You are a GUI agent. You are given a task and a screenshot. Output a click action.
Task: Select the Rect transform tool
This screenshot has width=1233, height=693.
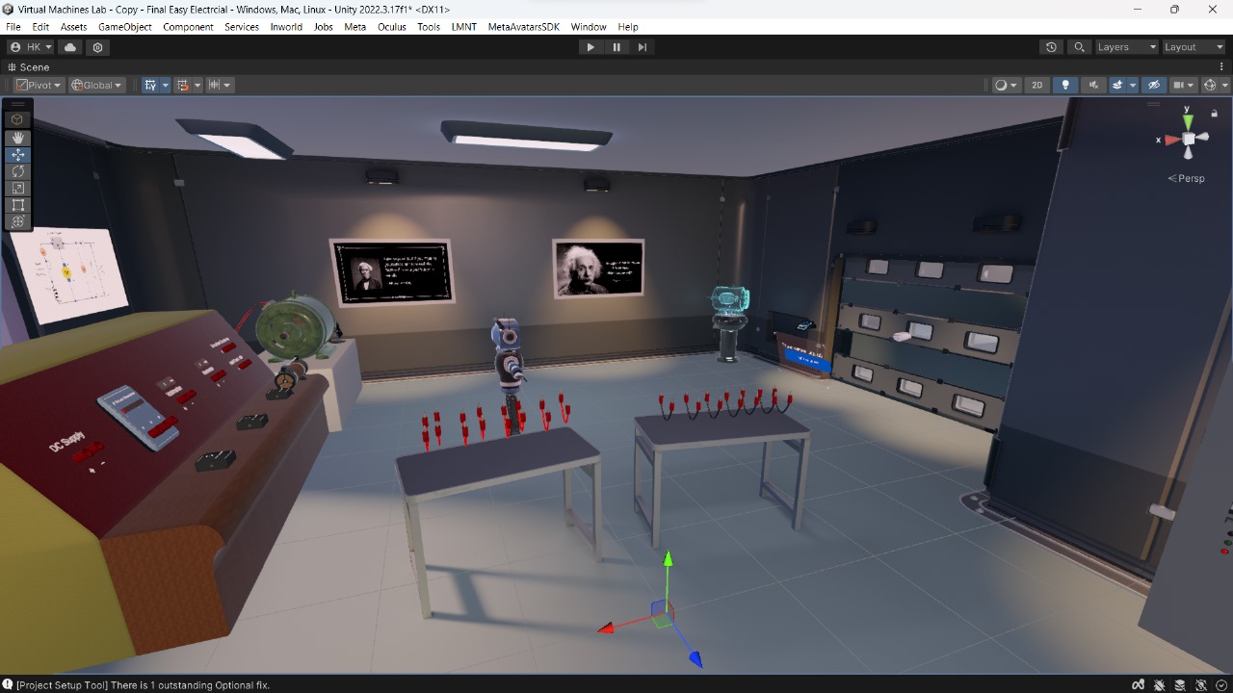click(17, 205)
